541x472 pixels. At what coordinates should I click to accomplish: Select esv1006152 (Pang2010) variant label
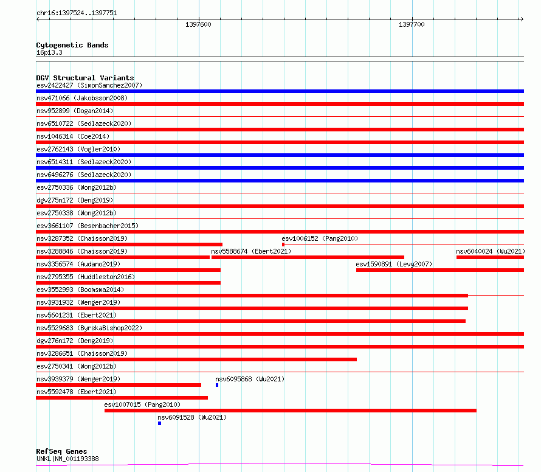(x=320, y=238)
